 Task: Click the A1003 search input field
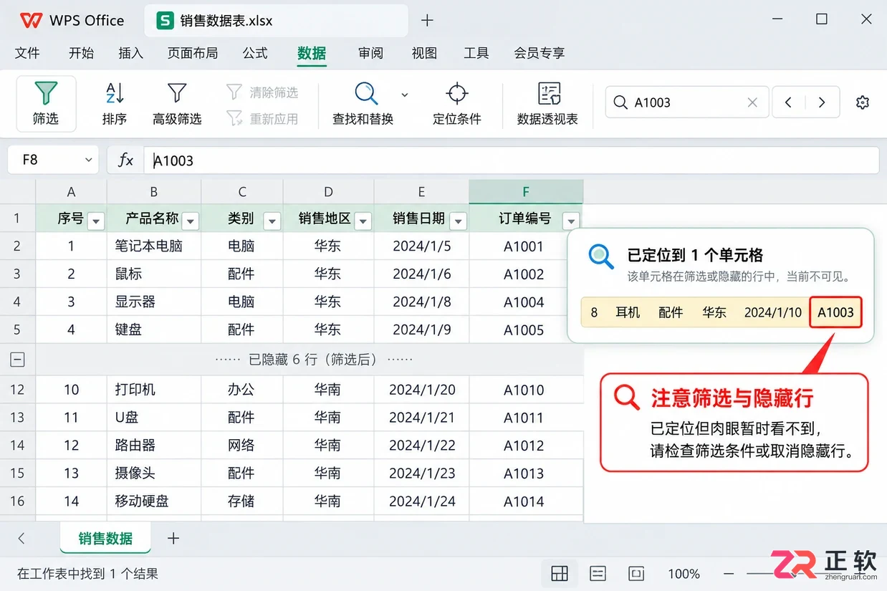[x=686, y=102]
